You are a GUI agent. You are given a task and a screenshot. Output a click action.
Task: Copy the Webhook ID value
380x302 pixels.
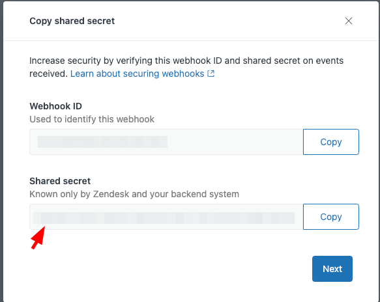331,142
